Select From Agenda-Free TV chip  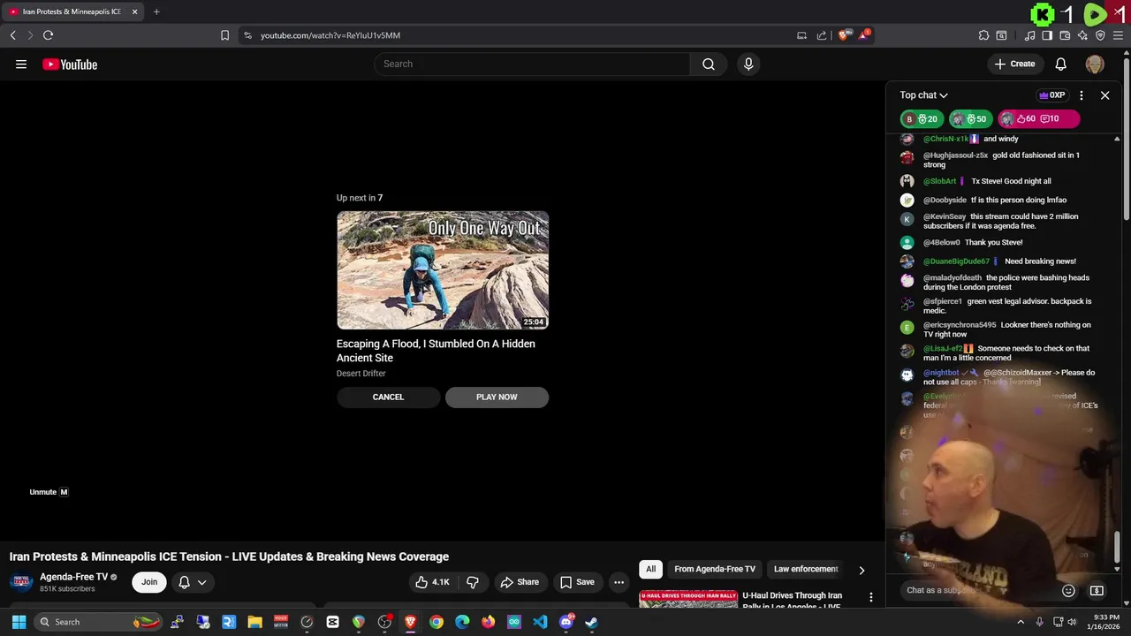point(715,569)
